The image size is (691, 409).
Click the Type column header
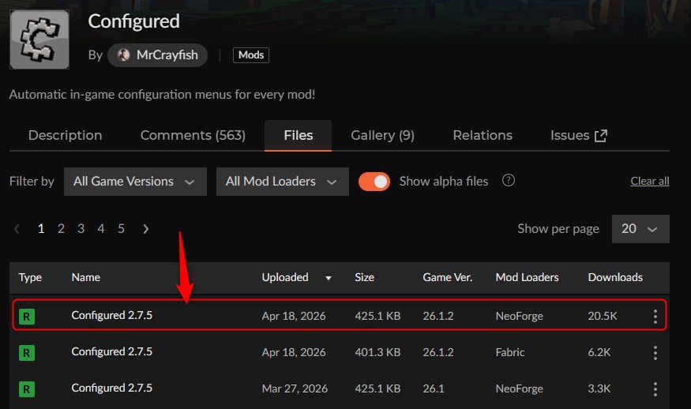pyautogui.click(x=30, y=277)
